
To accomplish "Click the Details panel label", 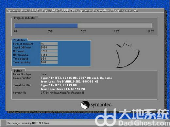I will (18, 71).
